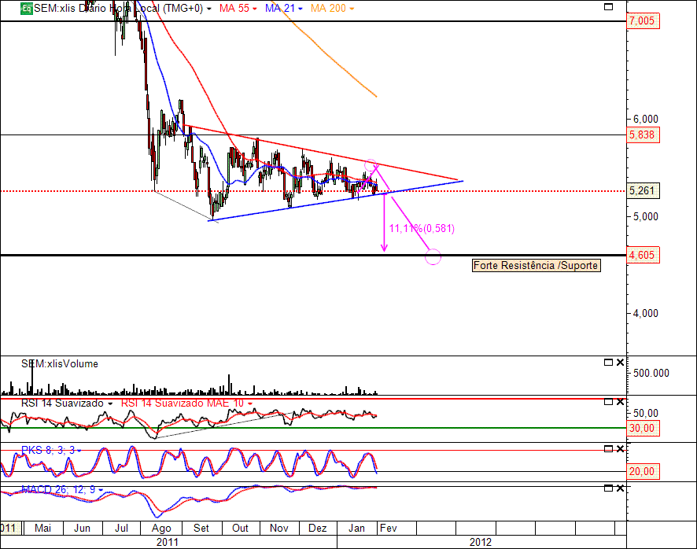Close the RSI 14 Suavizado panel
Viewport: 697px width, 549px height.
click(621, 402)
